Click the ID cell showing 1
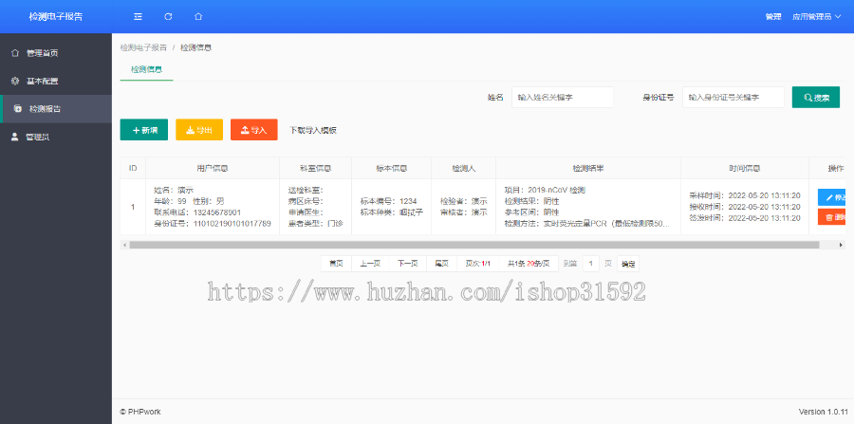The height and width of the screenshot is (424, 854). click(x=133, y=207)
